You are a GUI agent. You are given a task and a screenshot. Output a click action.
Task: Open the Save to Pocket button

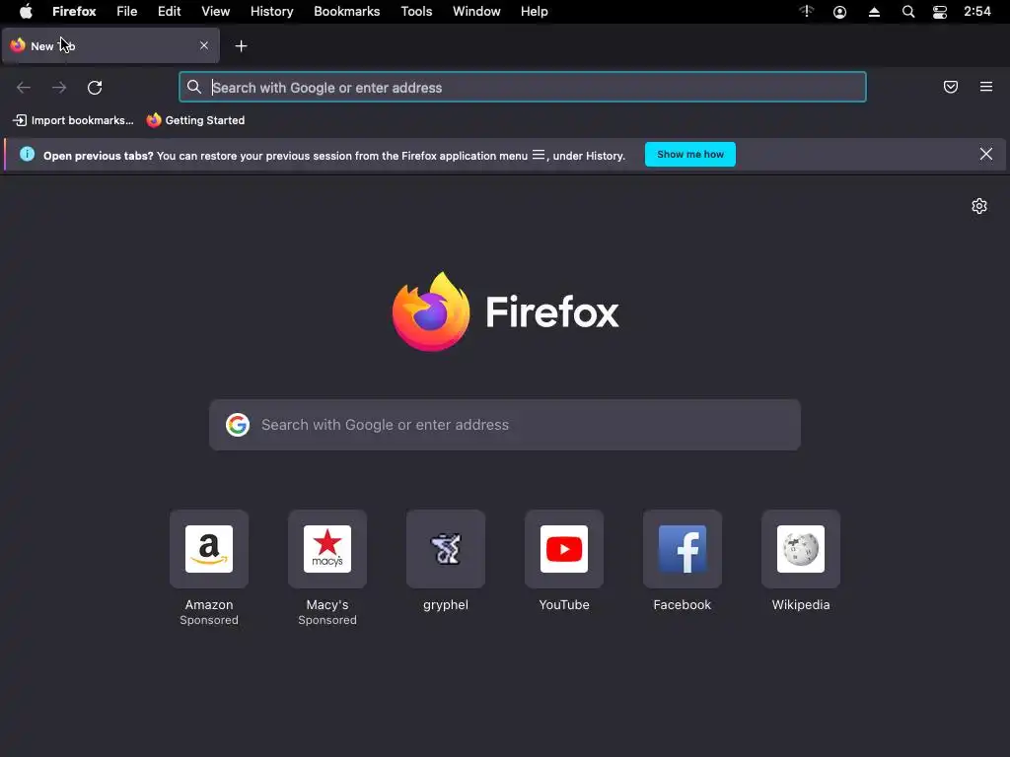951,87
